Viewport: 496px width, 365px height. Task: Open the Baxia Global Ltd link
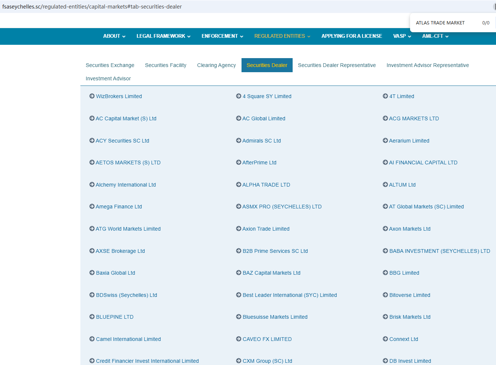click(x=116, y=273)
